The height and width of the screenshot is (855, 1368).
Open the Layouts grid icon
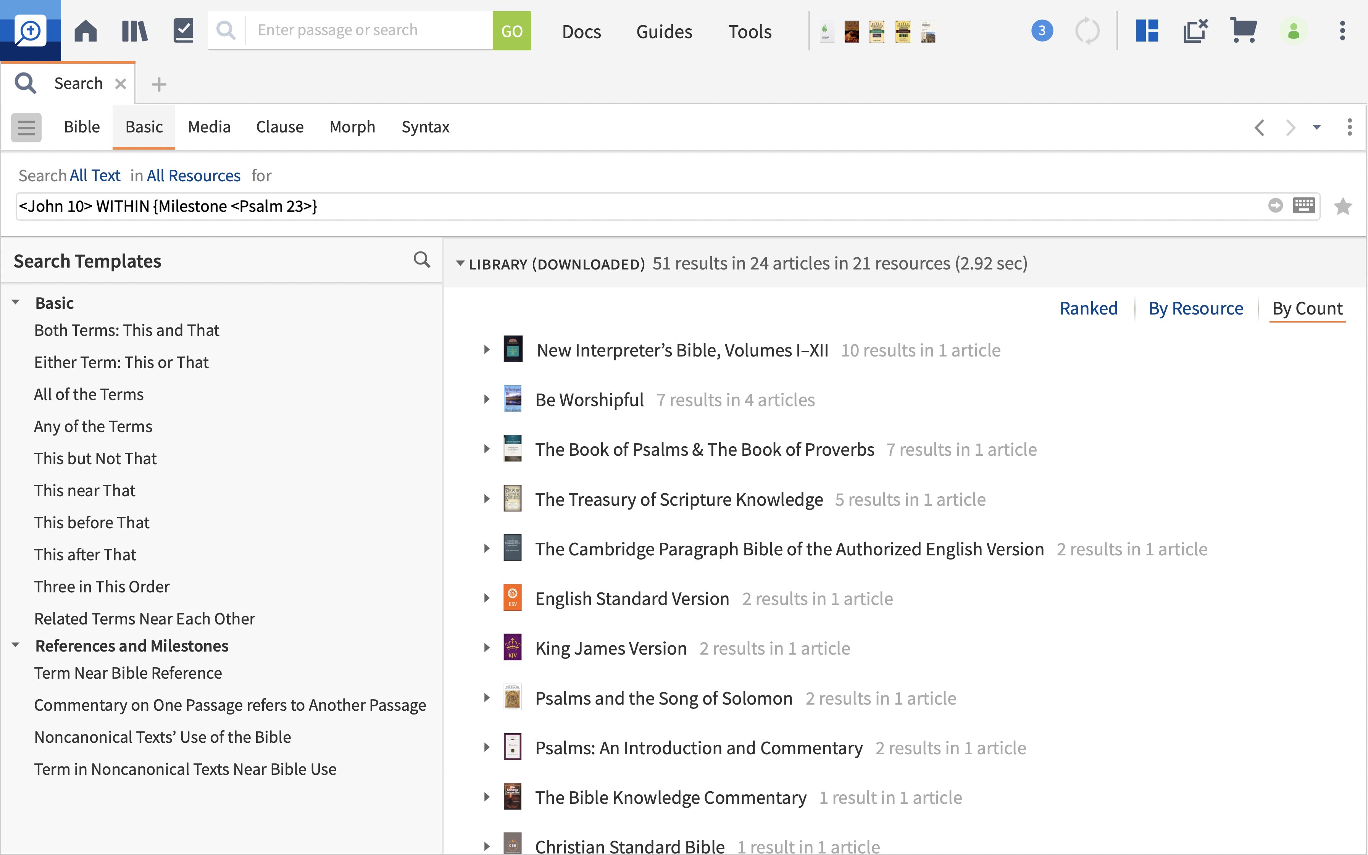tap(1147, 31)
